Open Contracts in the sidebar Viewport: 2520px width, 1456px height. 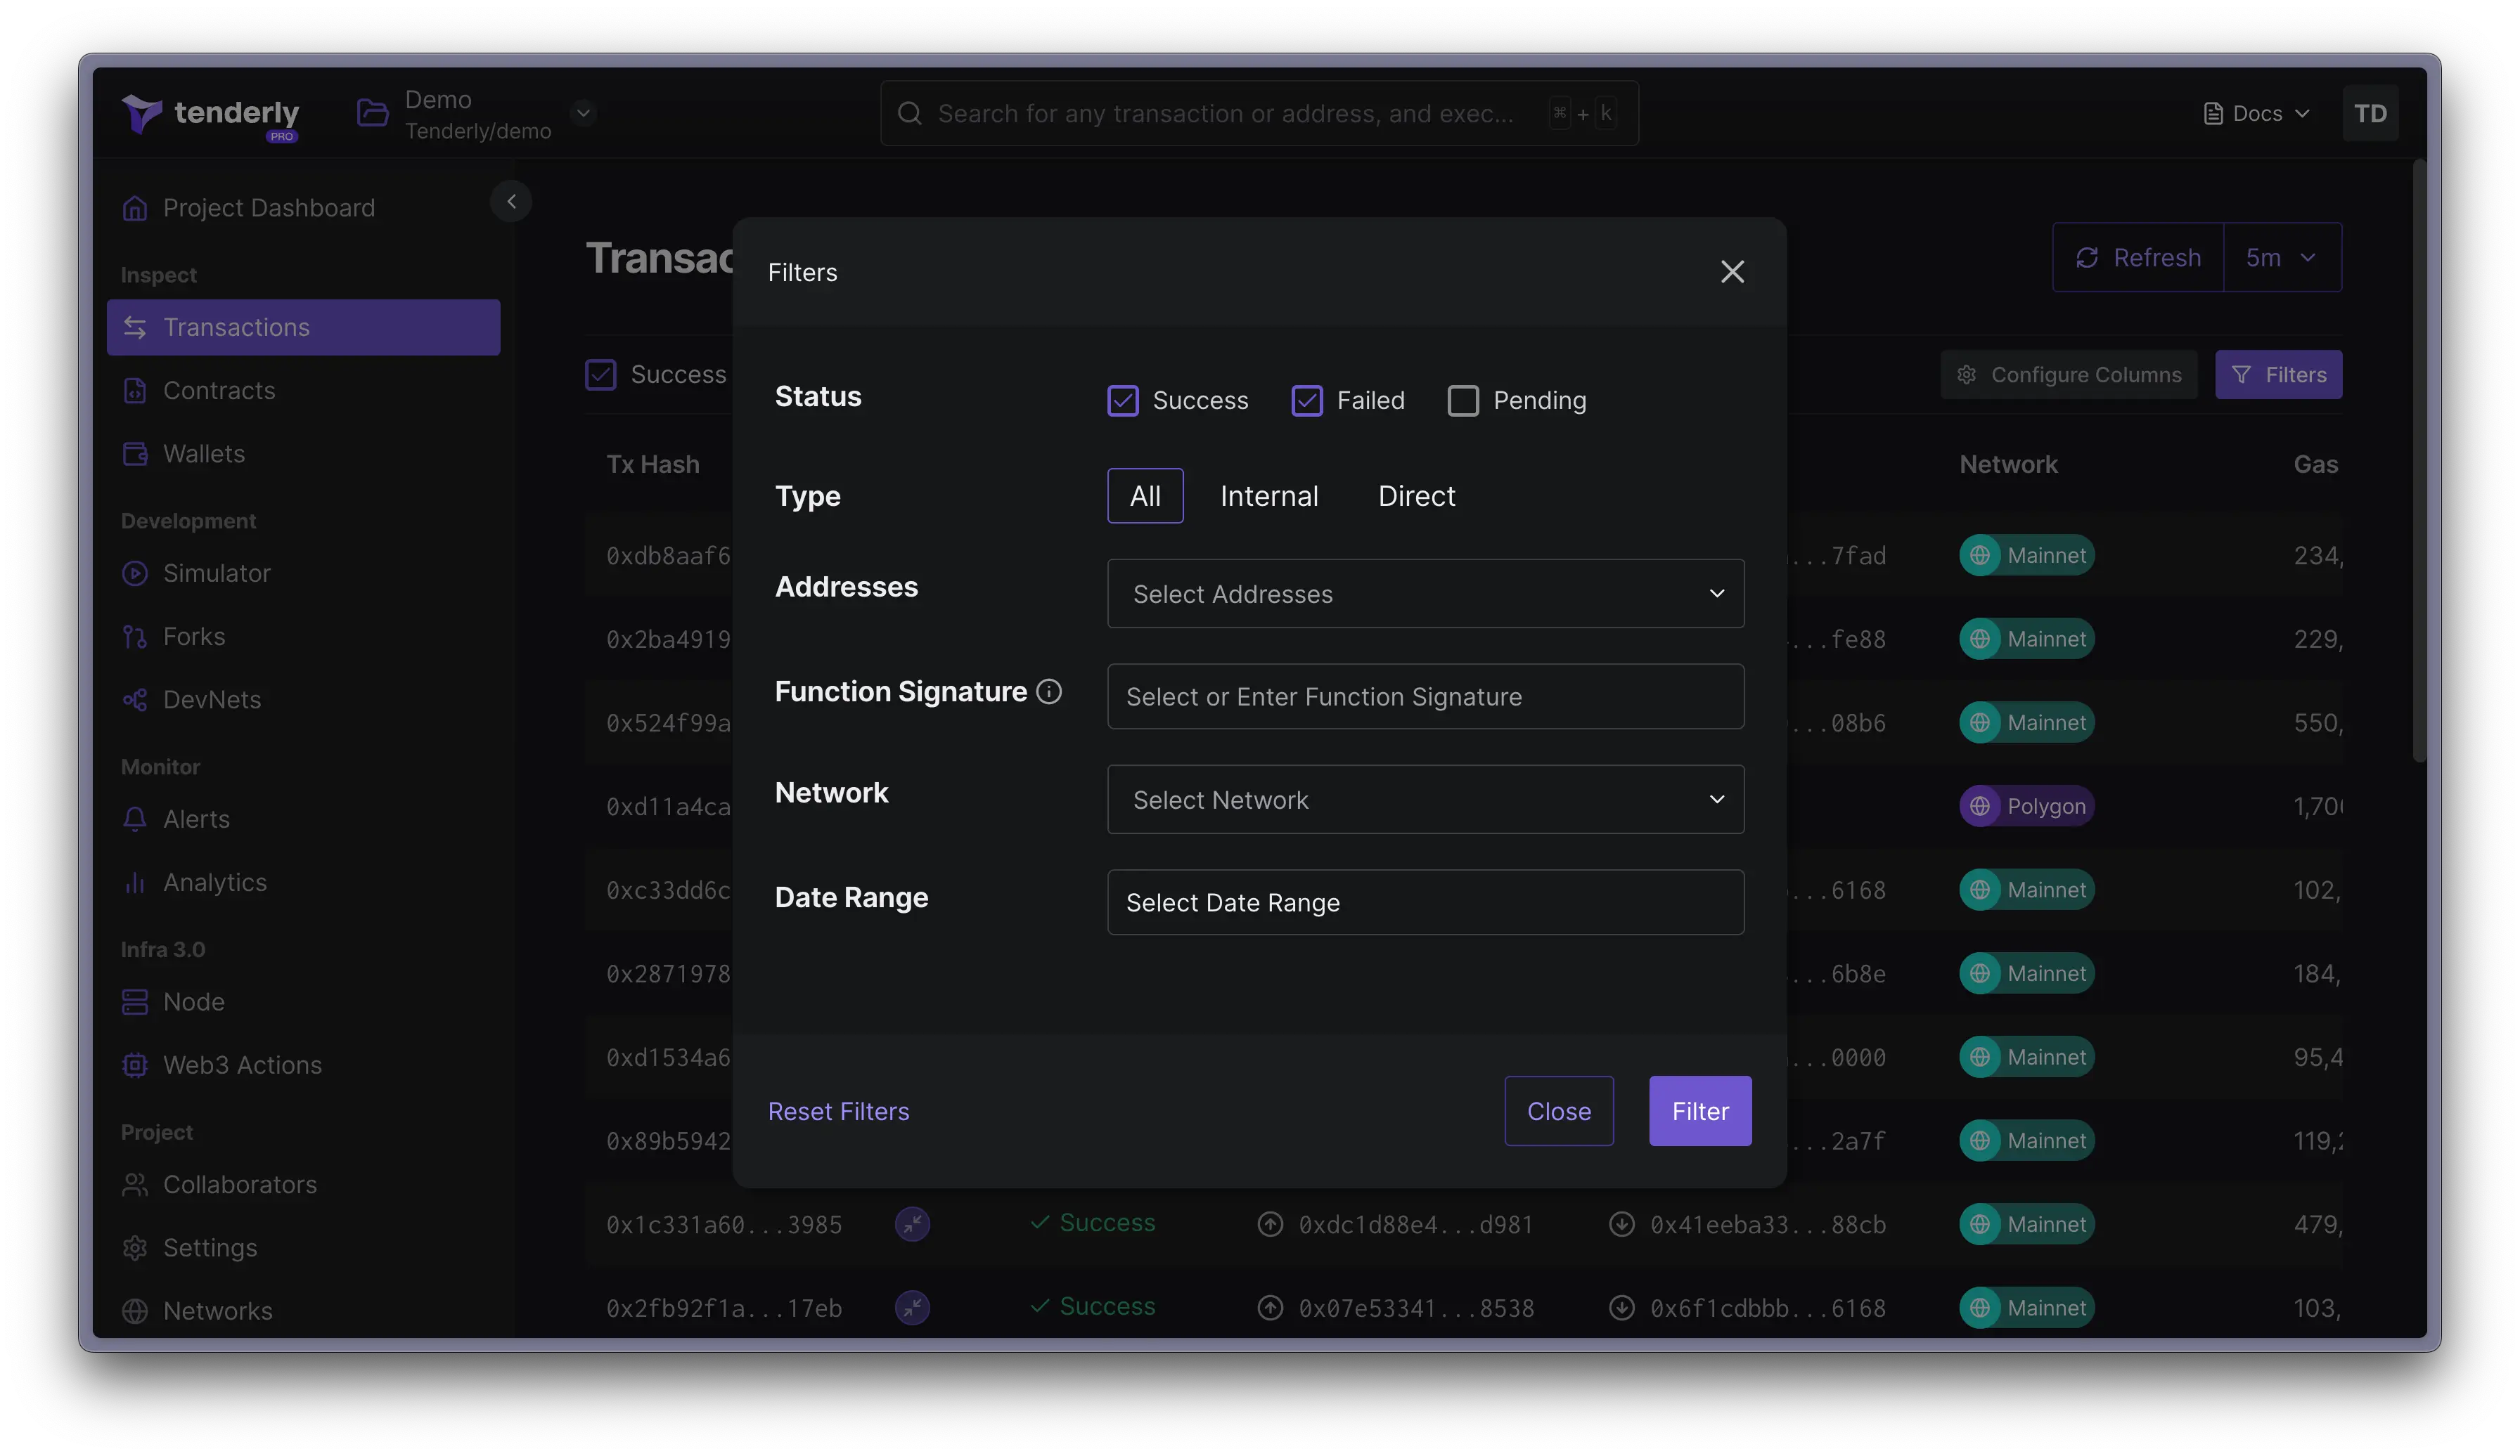tap(303, 391)
